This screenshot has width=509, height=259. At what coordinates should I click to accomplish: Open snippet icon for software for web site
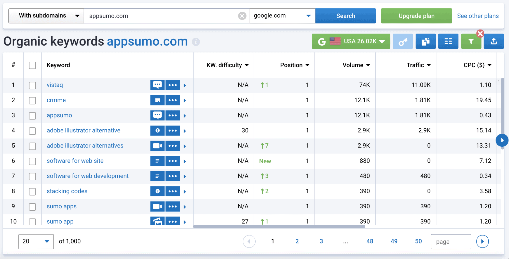click(157, 161)
